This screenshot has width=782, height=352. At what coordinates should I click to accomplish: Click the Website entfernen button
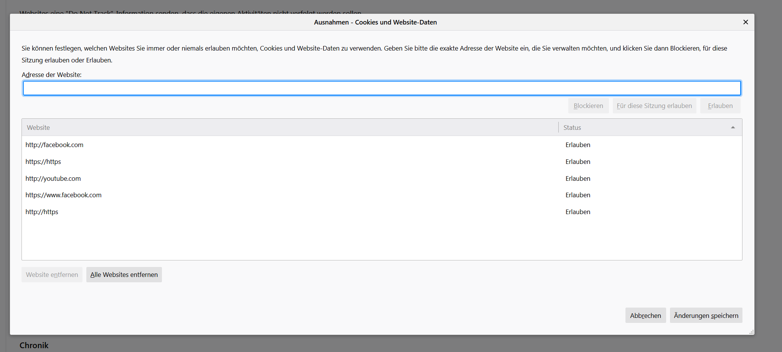point(52,275)
